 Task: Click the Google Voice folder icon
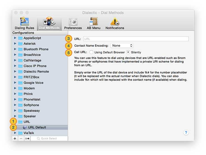(20, 83)
